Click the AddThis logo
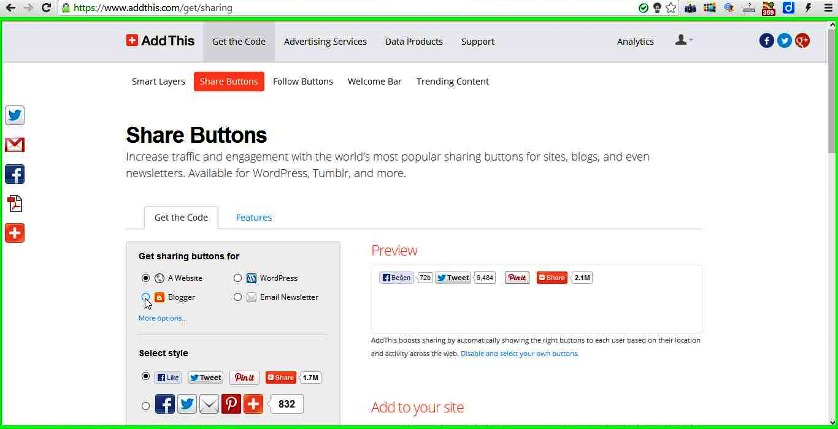The height and width of the screenshot is (429, 838). 160,41
